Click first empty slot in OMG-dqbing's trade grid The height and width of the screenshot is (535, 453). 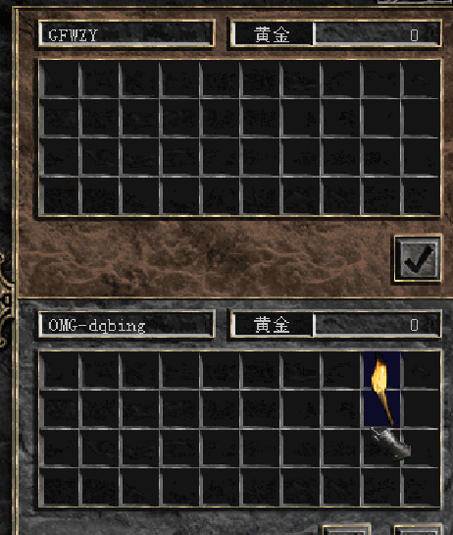tap(59, 370)
